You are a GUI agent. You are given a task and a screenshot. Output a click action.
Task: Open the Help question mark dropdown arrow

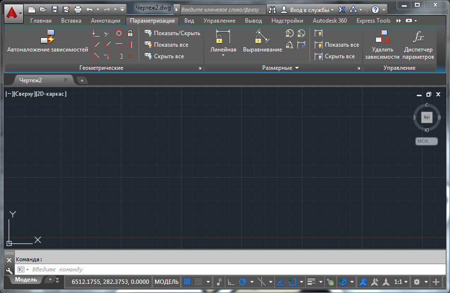click(384, 10)
